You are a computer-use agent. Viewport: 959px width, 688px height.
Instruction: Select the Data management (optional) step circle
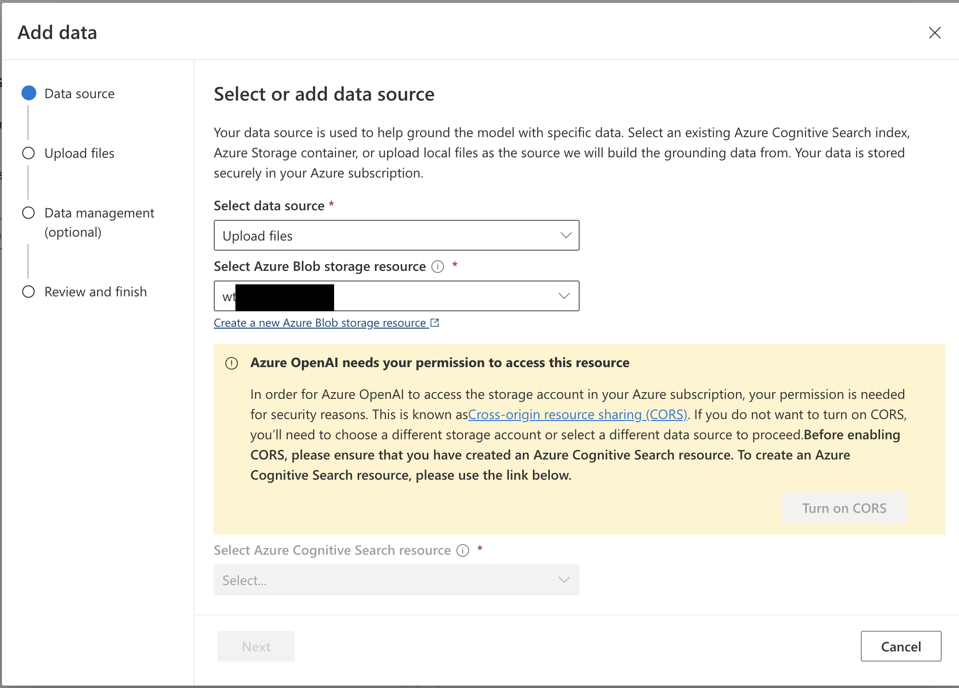[x=28, y=212]
